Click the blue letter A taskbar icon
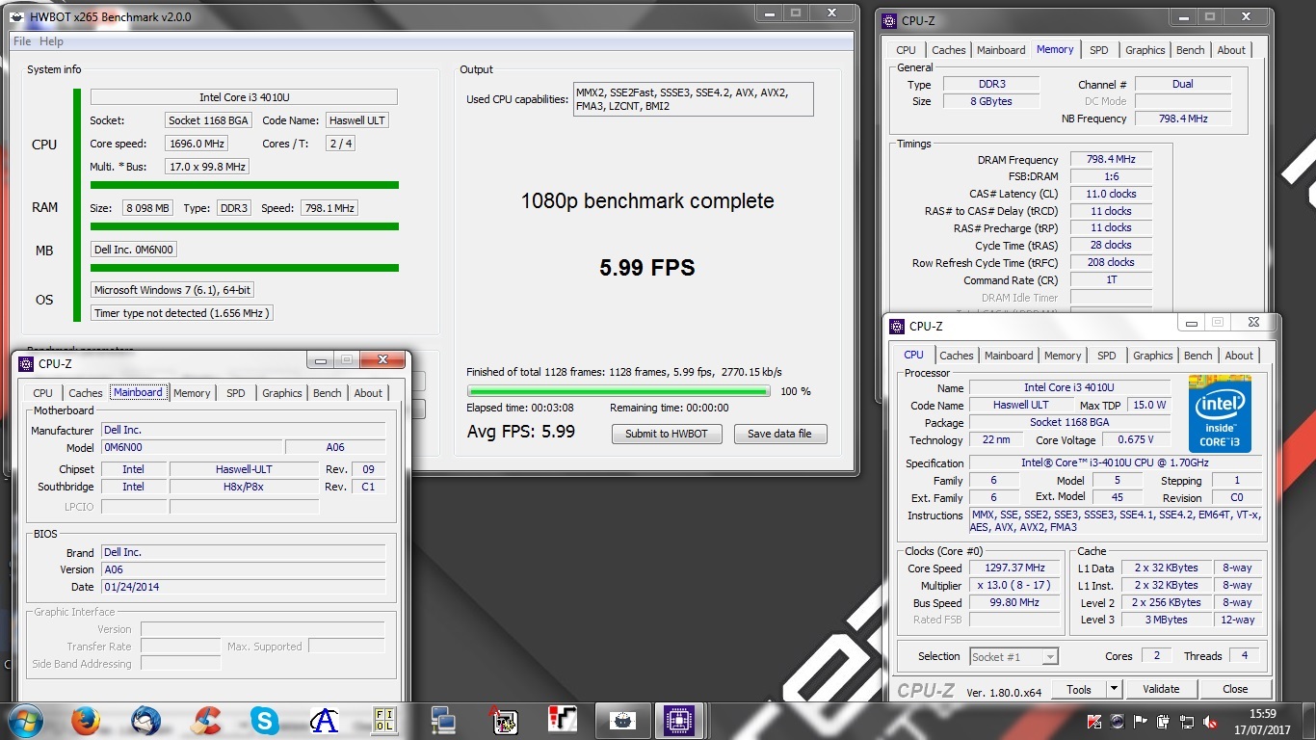This screenshot has width=1316, height=740. point(325,720)
